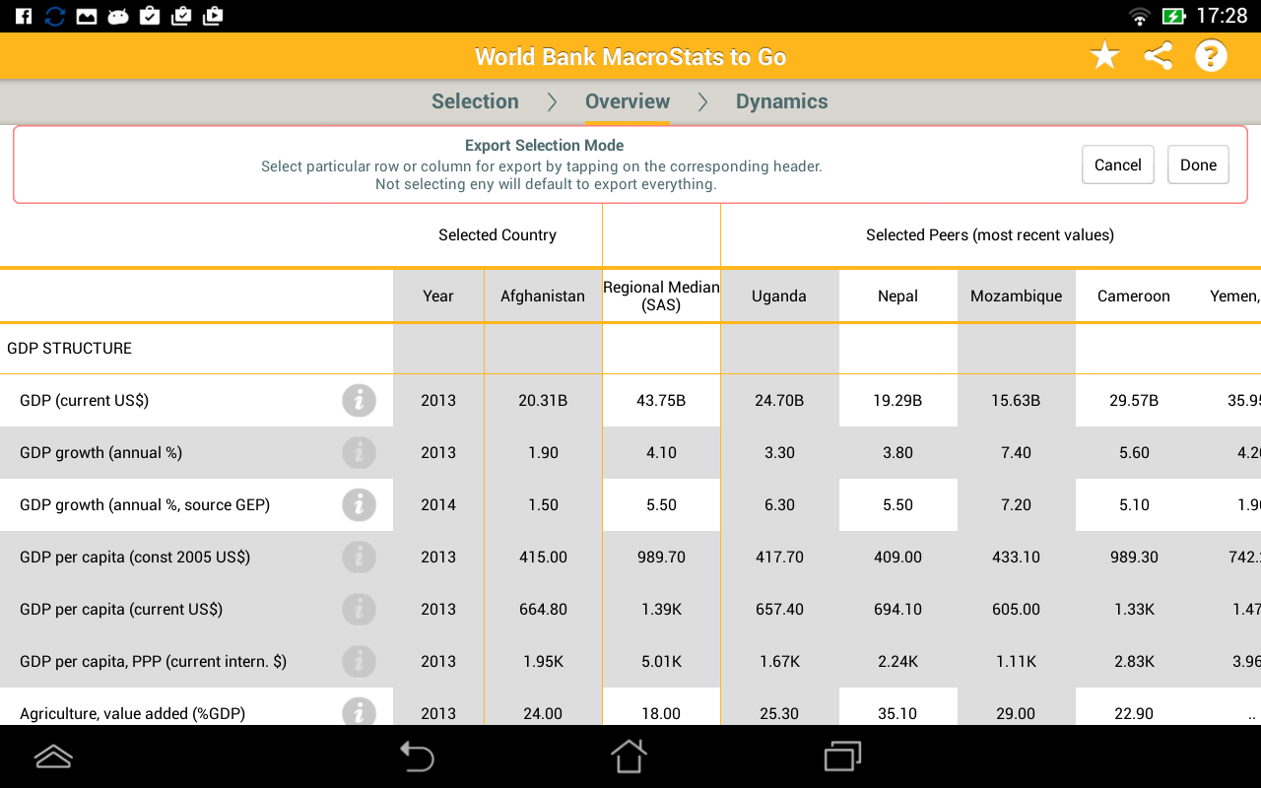Select the Regional Median (SAS) column
1261x788 pixels.
click(x=661, y=295)
